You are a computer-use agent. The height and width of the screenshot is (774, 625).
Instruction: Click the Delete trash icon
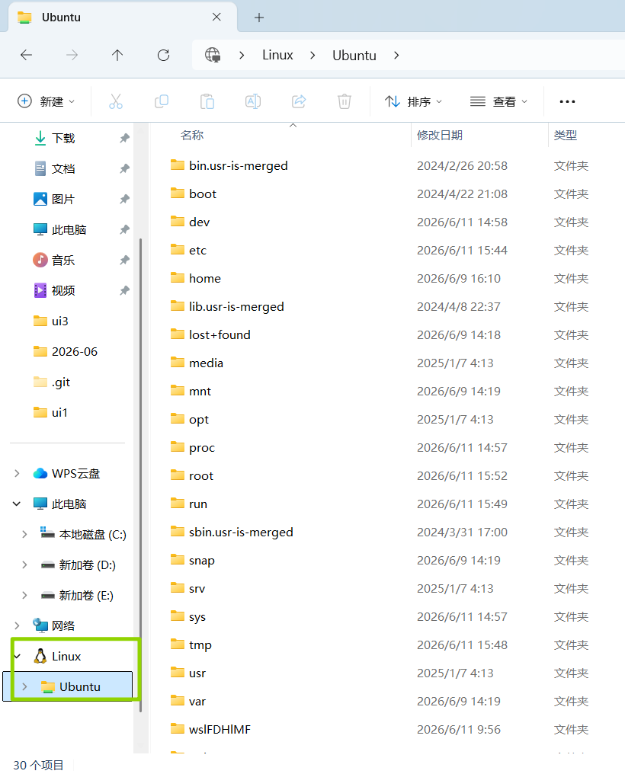345,101
